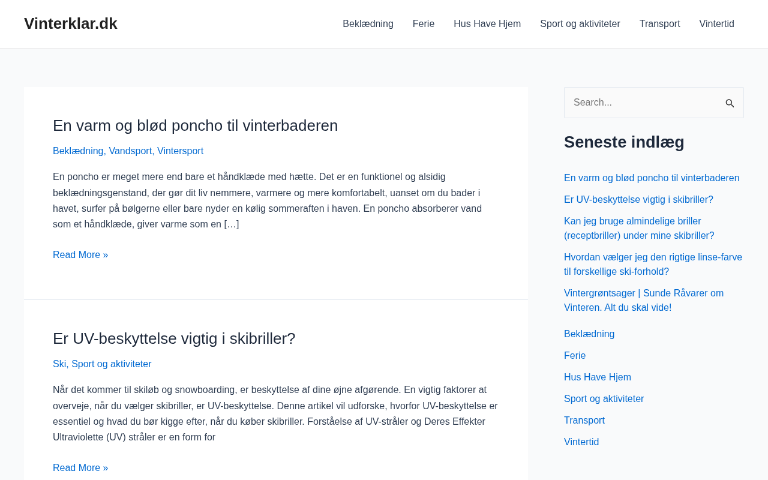768x480 pixels.
Task: Read more of the poncho article
Action: coord(80,255)
